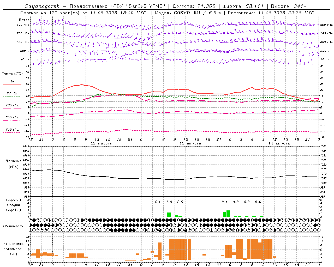Screen dimensions: 334x267
Task: Click the Высота: 341м header value
Action: (x=289, y=6)
